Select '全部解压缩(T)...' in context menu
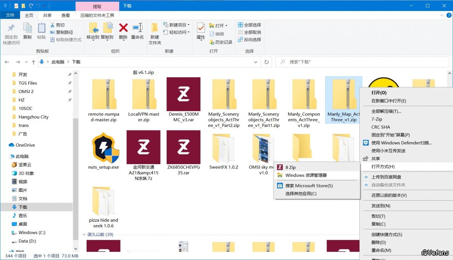 (x=386, y=111)
